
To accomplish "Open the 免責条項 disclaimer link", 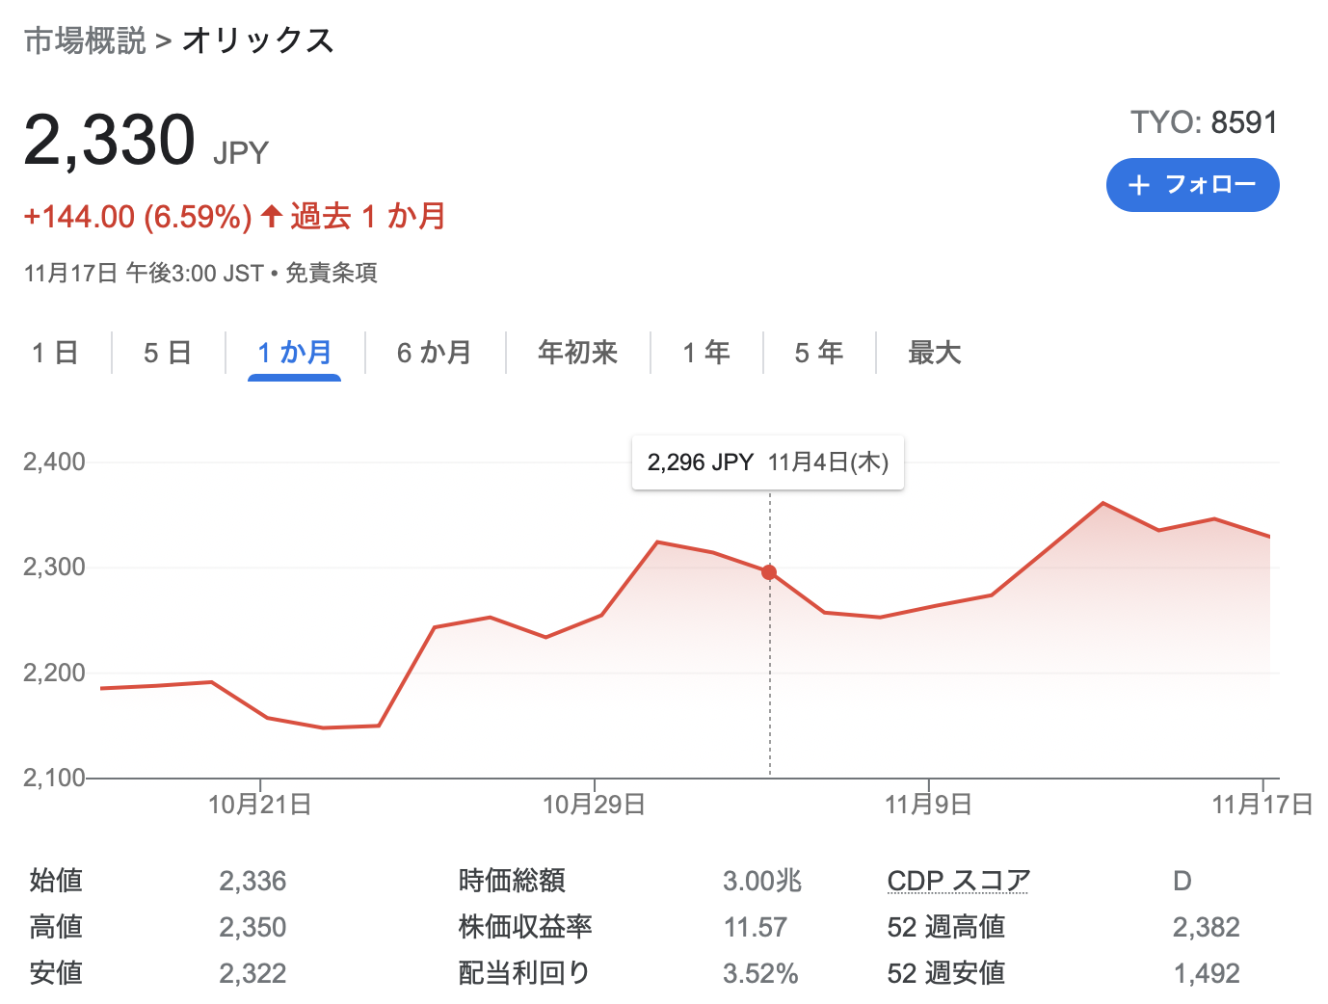I will [331, 274].
